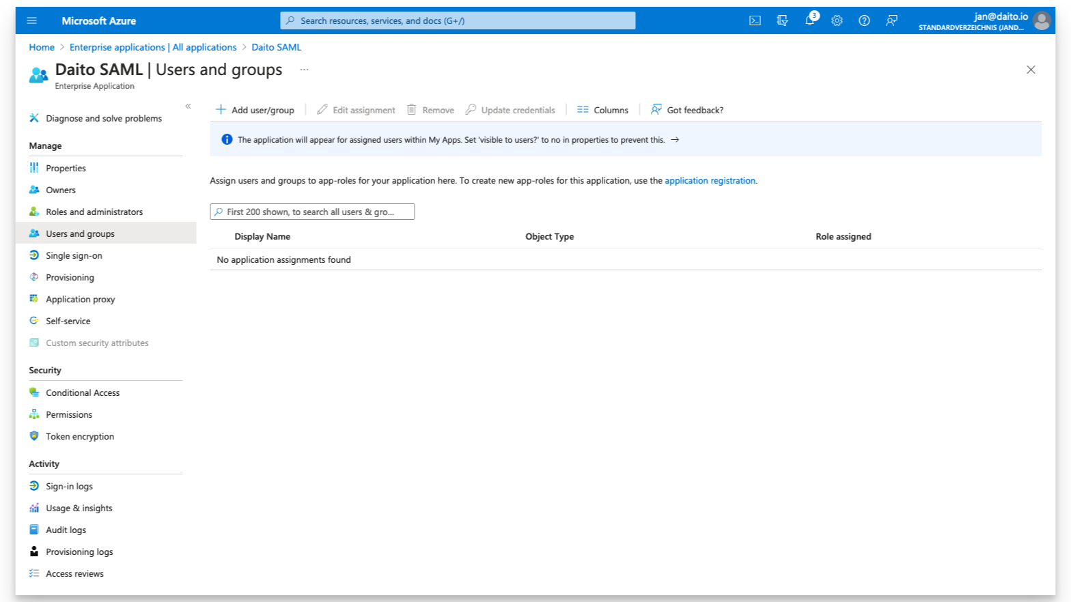The image size is (1071, 602).
Task: Click Add user/group button
Action: [255, 110]
